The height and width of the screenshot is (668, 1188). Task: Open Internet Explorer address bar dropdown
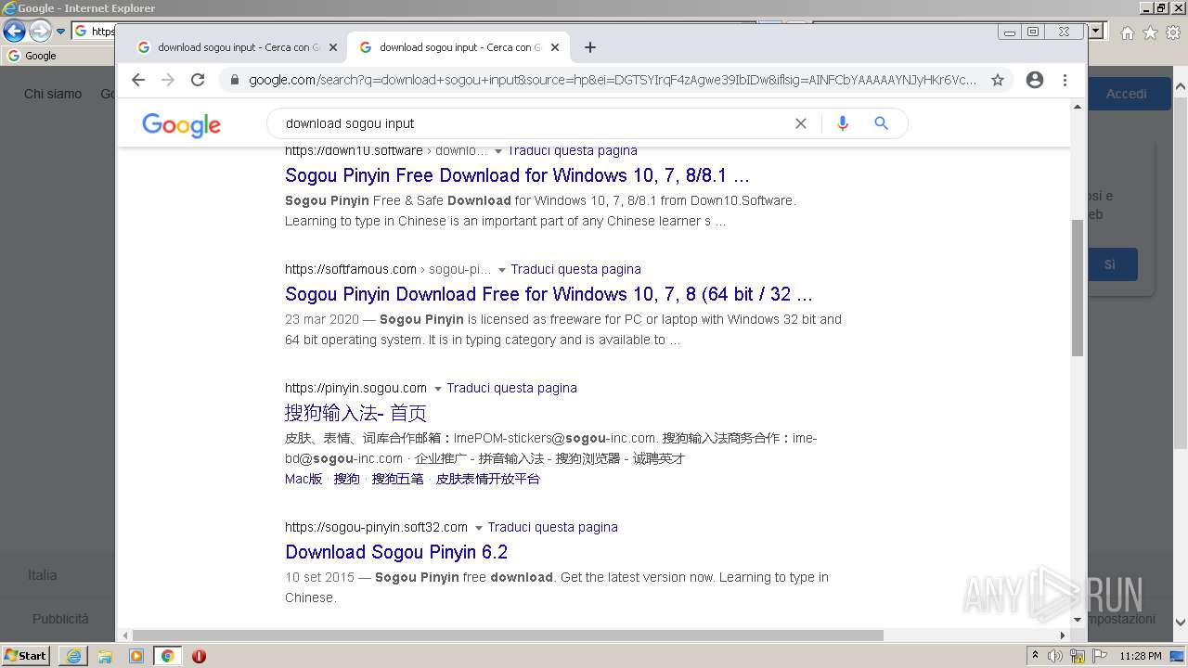coord(1096,32)
